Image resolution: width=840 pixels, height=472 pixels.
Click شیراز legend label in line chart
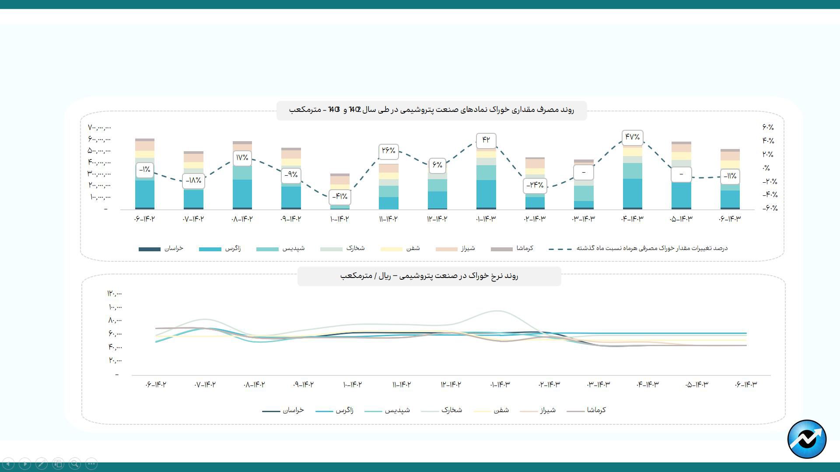548,410
